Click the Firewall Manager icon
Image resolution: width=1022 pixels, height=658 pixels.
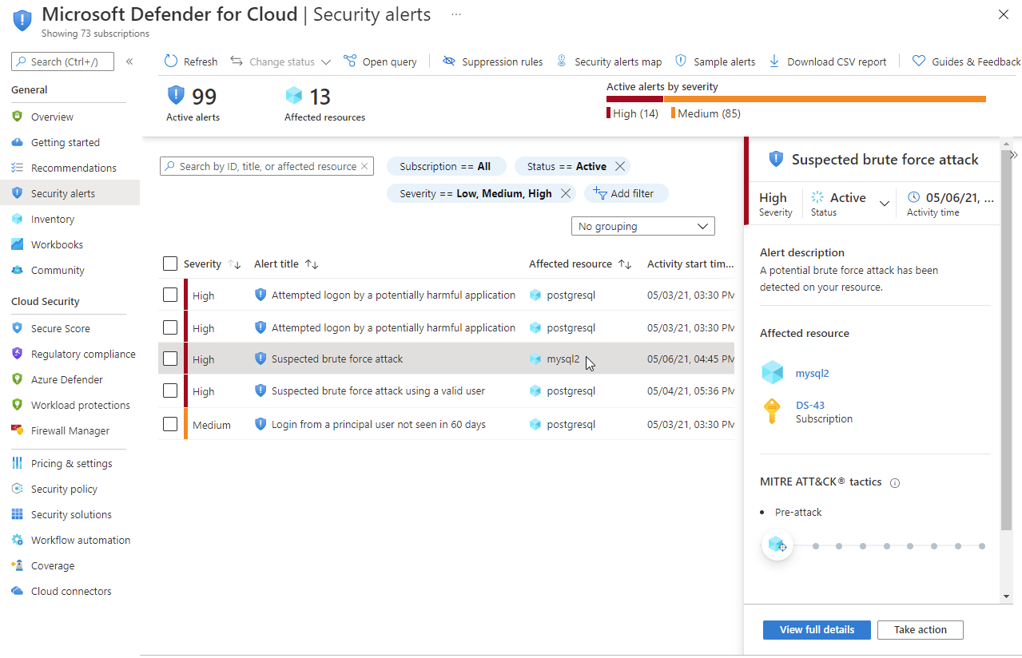pos(18,430)
